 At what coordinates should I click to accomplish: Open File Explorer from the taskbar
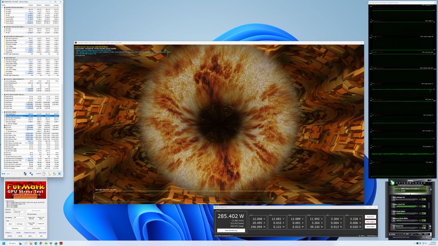tap(31, 242)
